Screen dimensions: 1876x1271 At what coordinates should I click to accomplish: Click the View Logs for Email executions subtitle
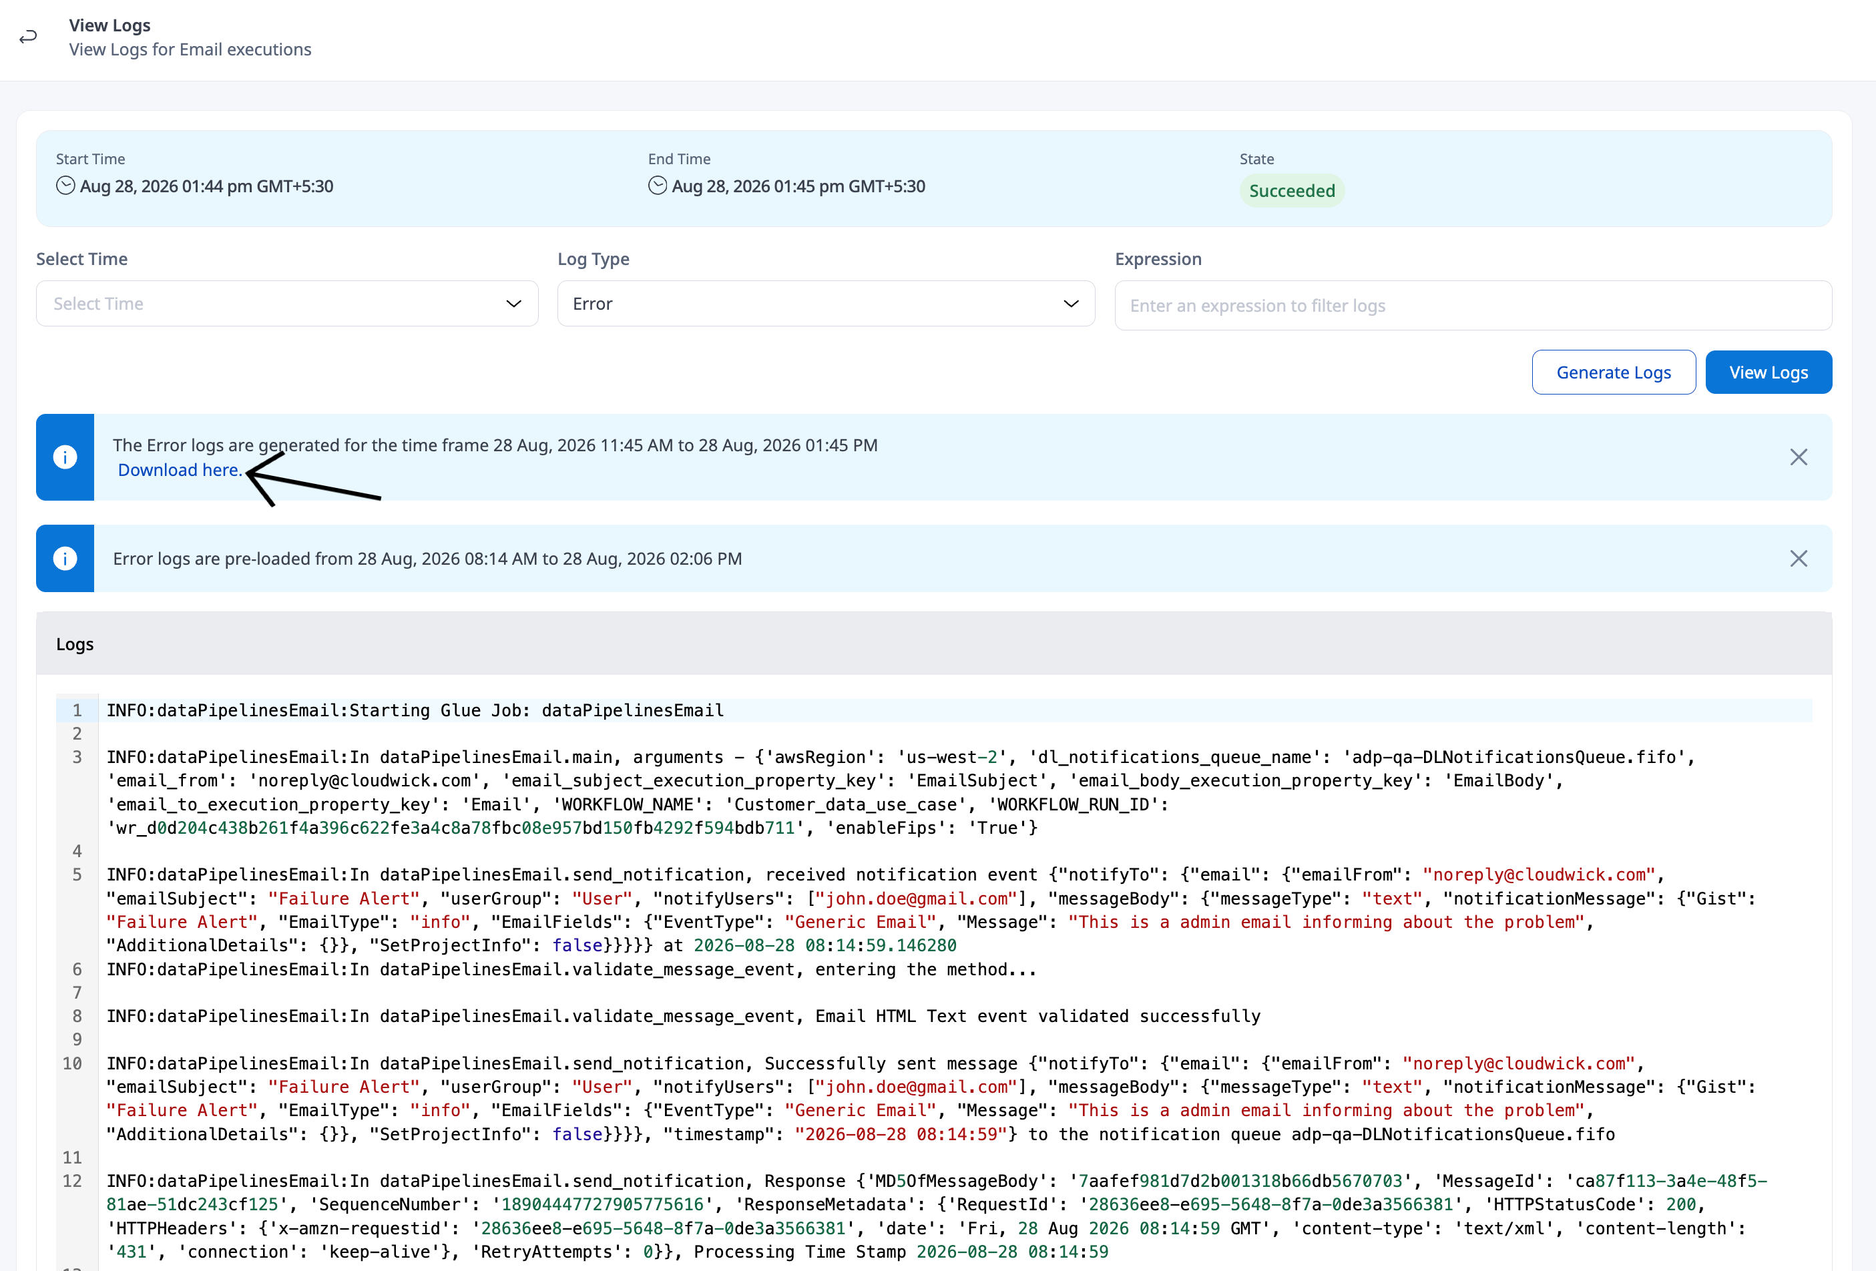coord(190,49)
